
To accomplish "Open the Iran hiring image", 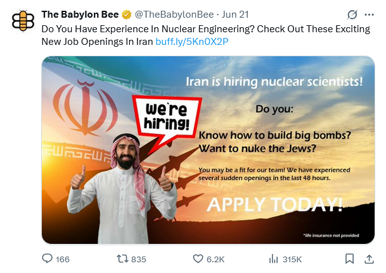I will pos(210,150).
